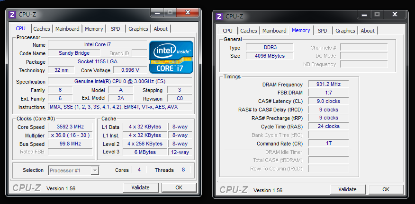Click Ext. Model value '2A'
Image resolution: width=415 pixels, height=204 pixels.
[x=121, y=98]
